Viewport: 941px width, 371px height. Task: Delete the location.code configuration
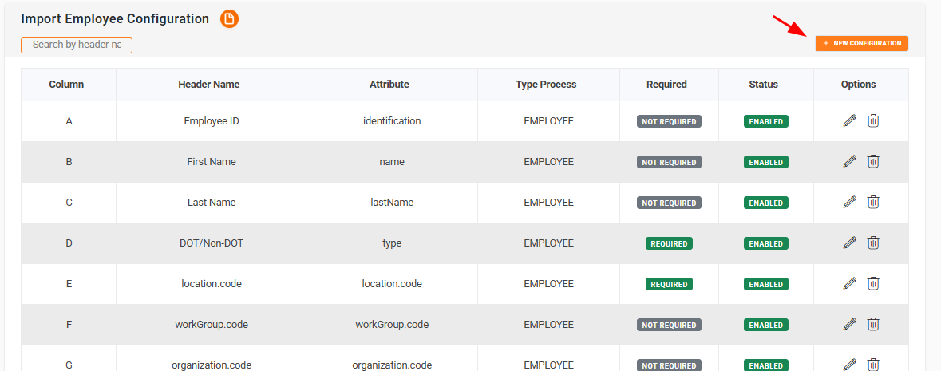point(873,284)
